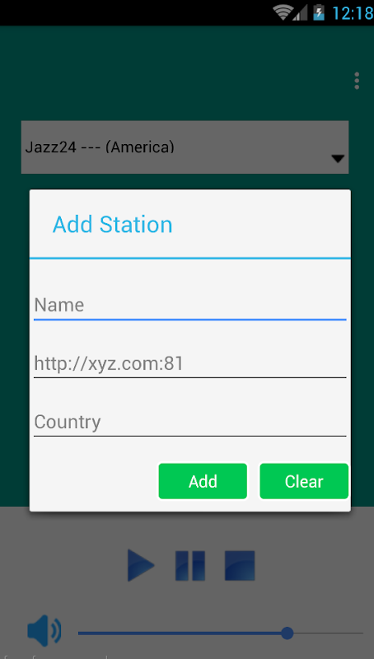374x659 pixels.
Task: Tap the Wi-Fi status icon
Action: (x=282, y=12)
